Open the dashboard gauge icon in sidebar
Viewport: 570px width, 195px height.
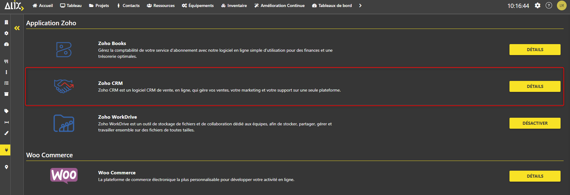point(6,44)
